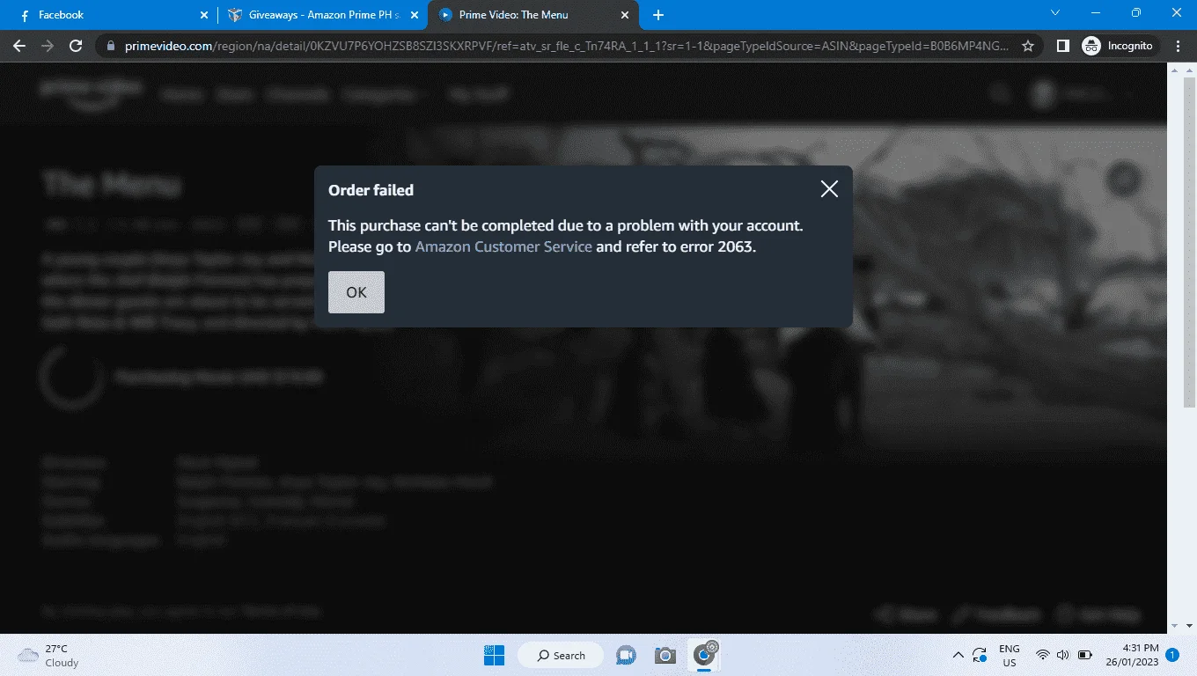
Task: Close the Giveaways tab
Action: [x=413, y=15]
